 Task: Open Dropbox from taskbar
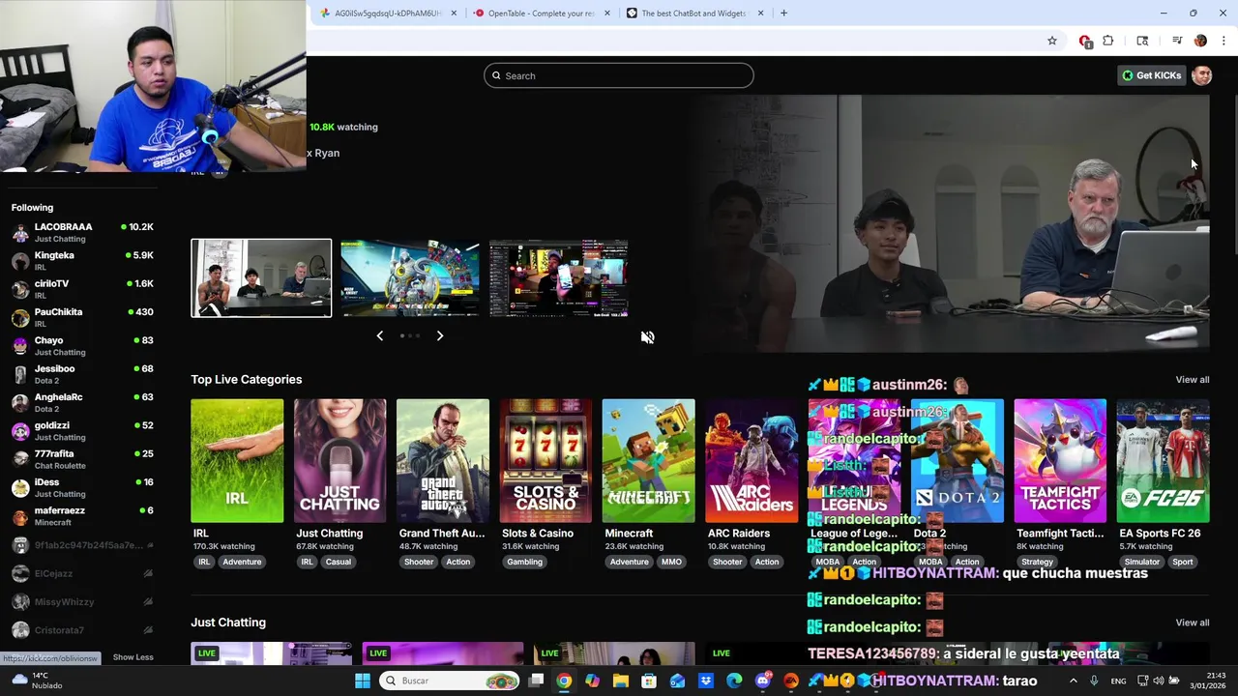click(706, 681)
